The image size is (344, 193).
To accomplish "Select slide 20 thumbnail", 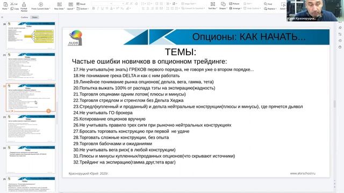I will (31, 35).
